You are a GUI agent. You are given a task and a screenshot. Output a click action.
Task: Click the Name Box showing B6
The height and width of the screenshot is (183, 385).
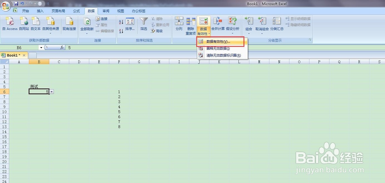click(19, 48)
